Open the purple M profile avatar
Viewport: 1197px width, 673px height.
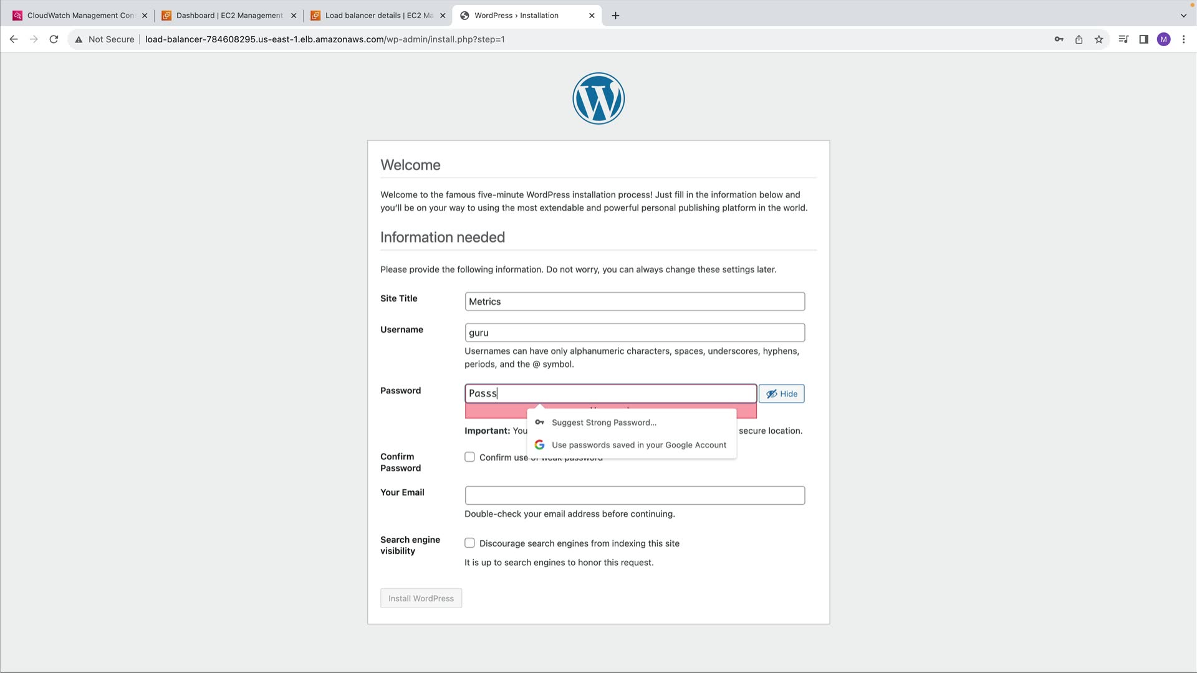[x=1163, y=39]
